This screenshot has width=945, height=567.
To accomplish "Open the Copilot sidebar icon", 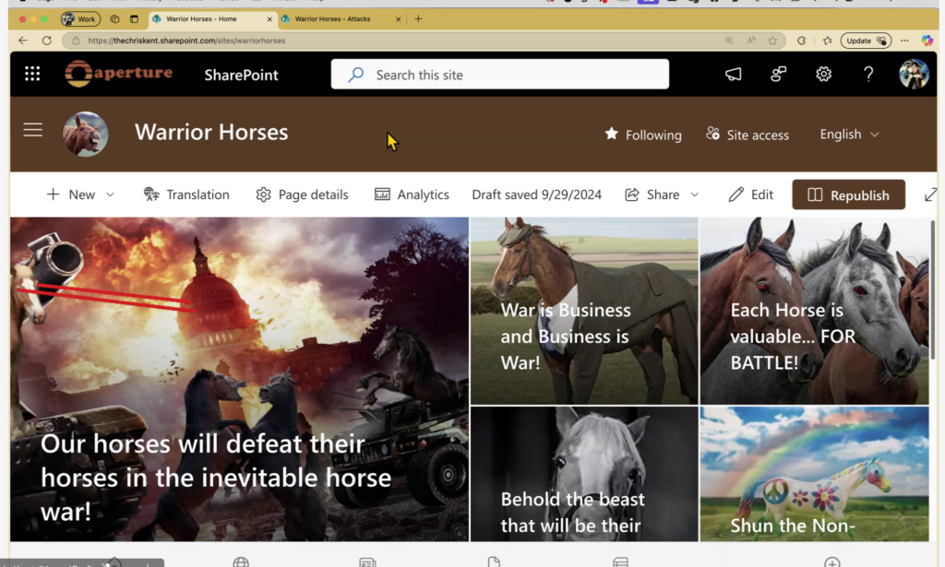I will [x=927, y=41].
